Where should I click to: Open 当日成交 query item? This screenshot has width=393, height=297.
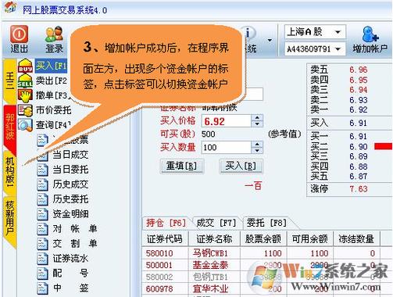pos(70,156)
